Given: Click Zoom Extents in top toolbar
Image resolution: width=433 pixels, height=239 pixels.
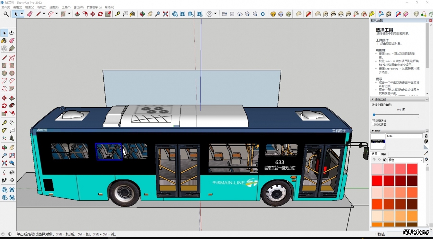Looking at the screenshot, I should click(x=165, y=14).
